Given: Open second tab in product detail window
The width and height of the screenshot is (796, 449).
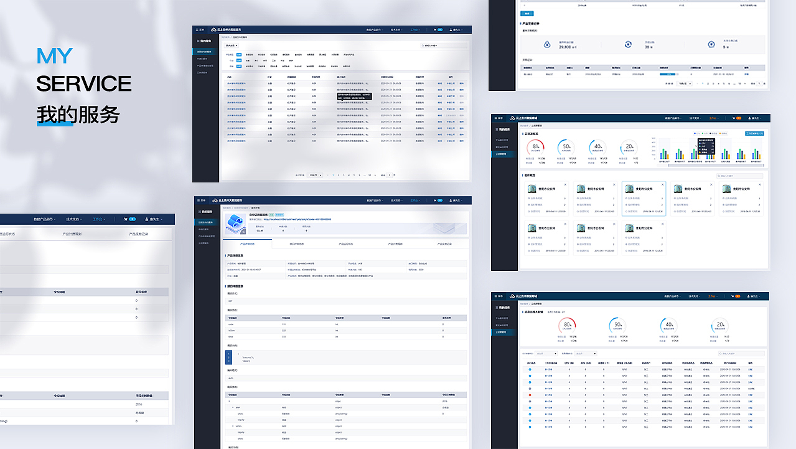Looking at the screenshot, I should pos(296,244).
